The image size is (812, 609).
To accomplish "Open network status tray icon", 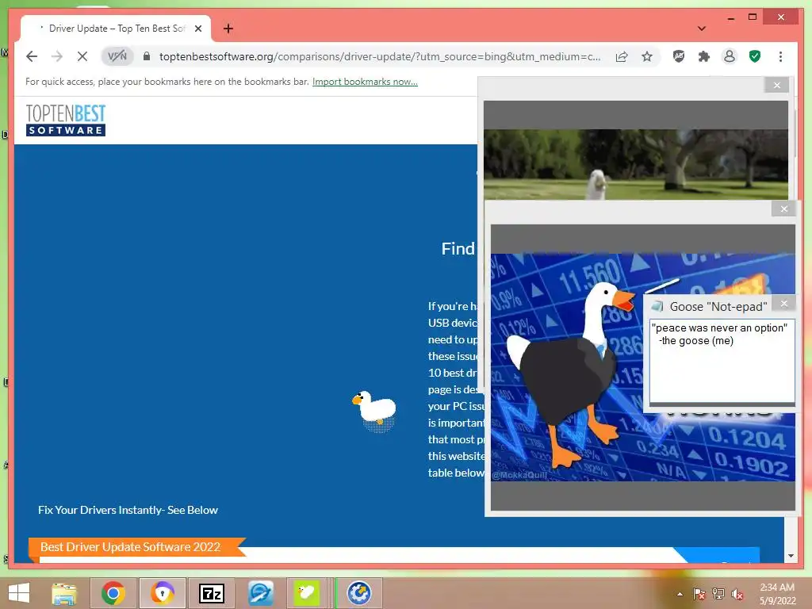I will coord(718,594).
